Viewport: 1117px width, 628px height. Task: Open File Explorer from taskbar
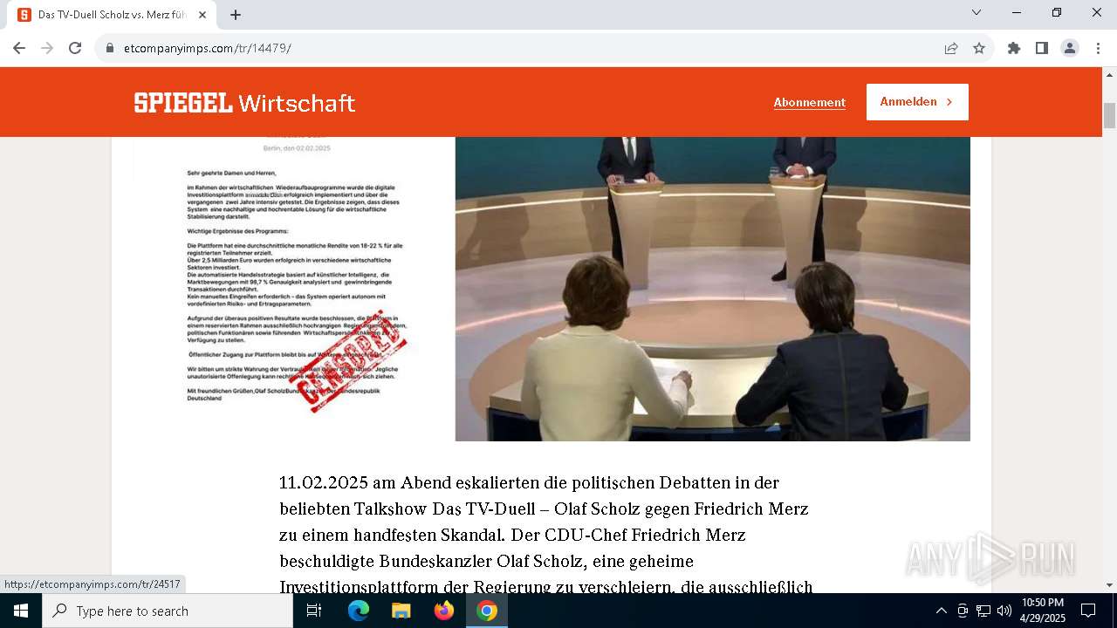click(401, 611)
